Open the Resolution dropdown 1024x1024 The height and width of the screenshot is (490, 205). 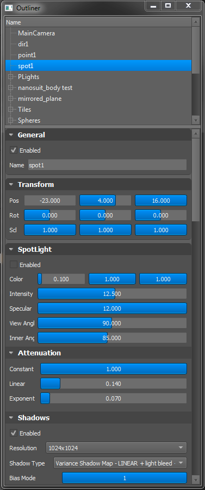116,448
